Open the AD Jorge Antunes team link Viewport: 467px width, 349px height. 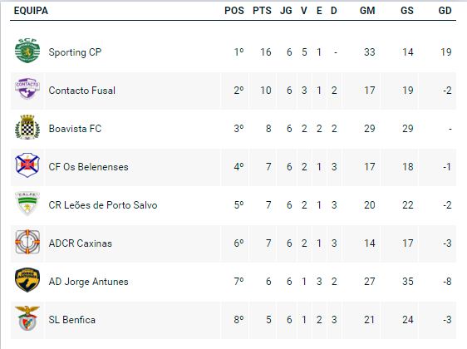point(88,282)
